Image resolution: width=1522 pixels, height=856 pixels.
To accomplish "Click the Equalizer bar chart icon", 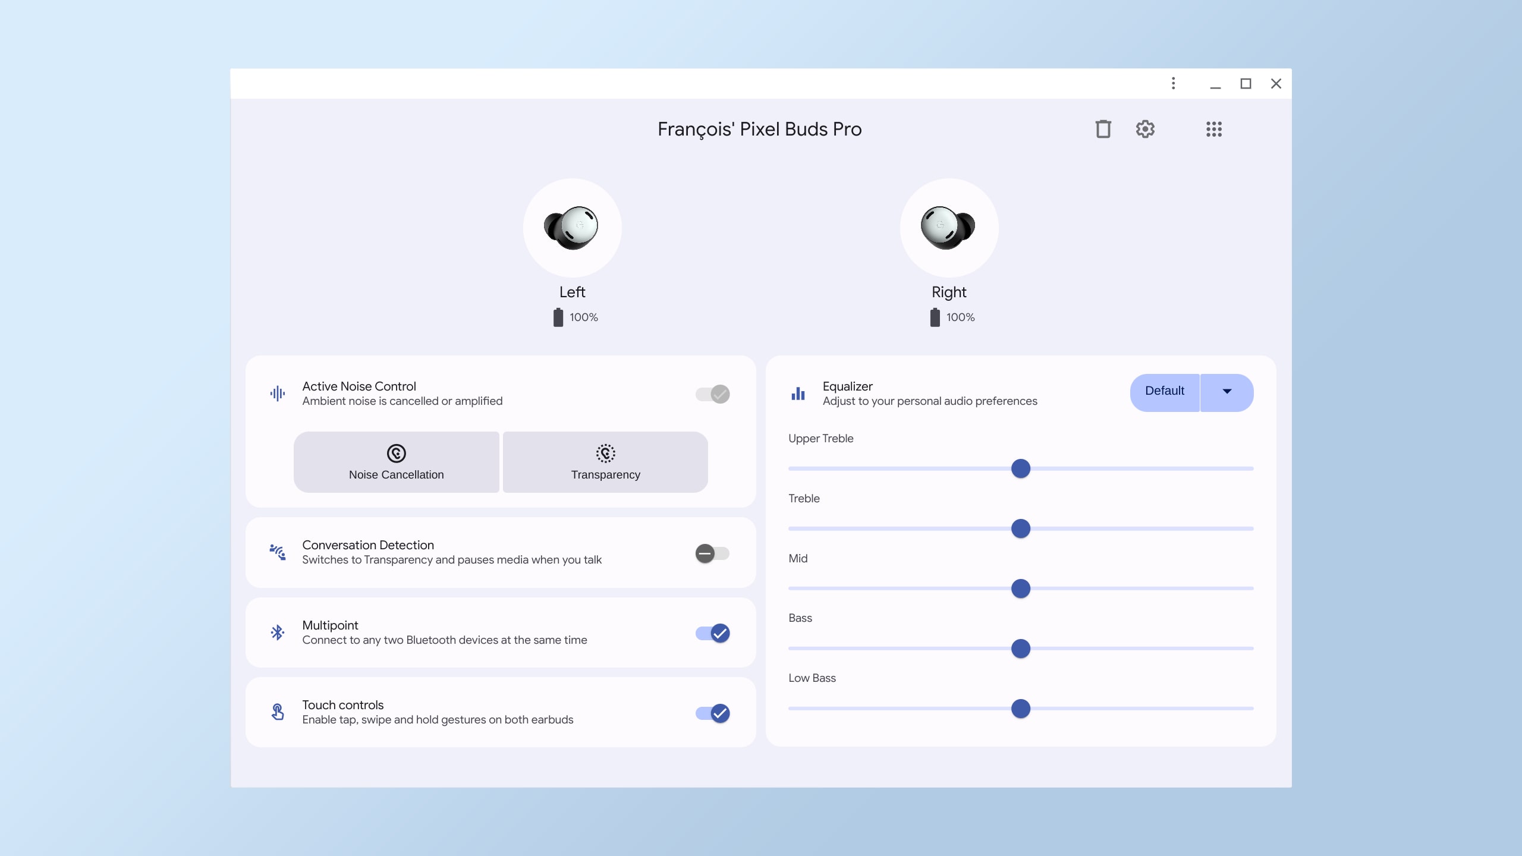I will (x=798, y=393).
